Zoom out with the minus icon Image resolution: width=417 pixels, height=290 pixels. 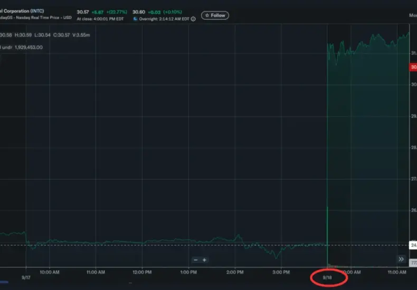coord(196,260)
